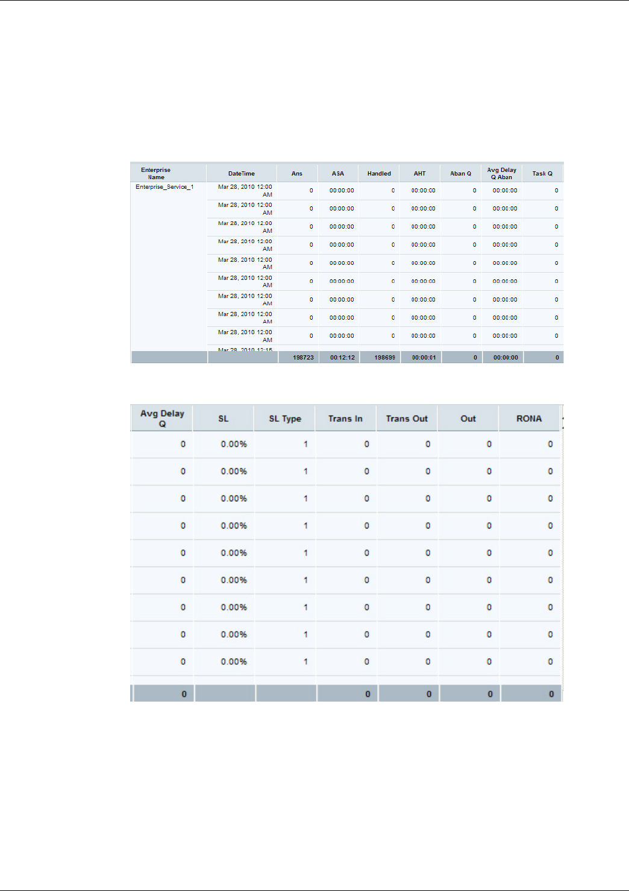Click the Ans column header

tap(297, 173)
